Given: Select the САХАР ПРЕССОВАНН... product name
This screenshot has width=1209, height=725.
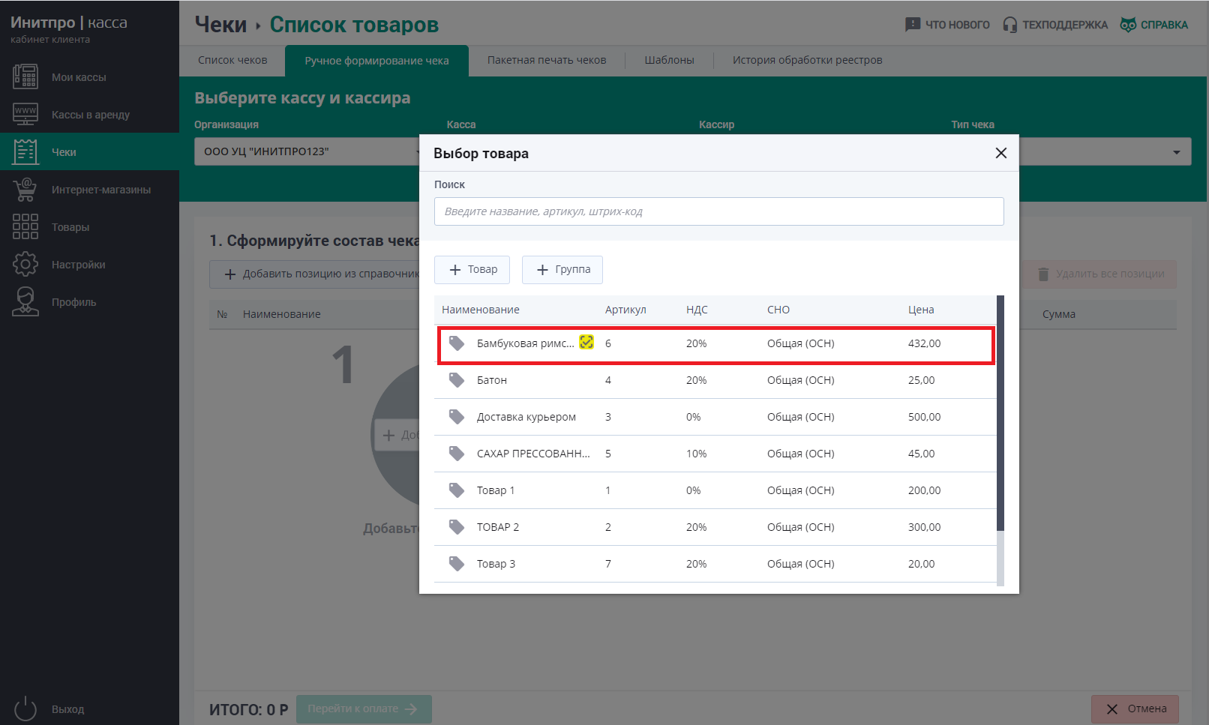Looking at the screenshot, I should coord(533,454).
